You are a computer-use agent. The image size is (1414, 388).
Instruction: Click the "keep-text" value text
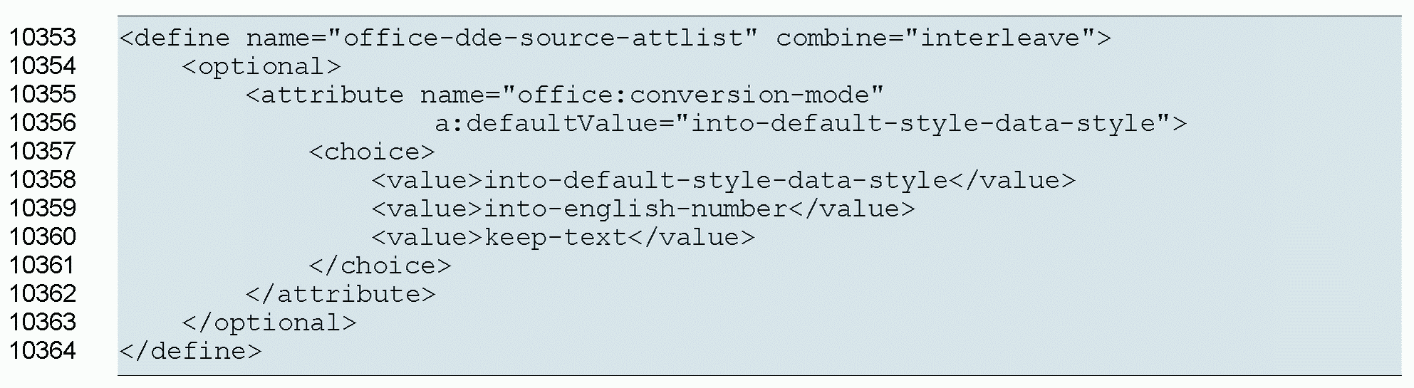coord(556,237)
